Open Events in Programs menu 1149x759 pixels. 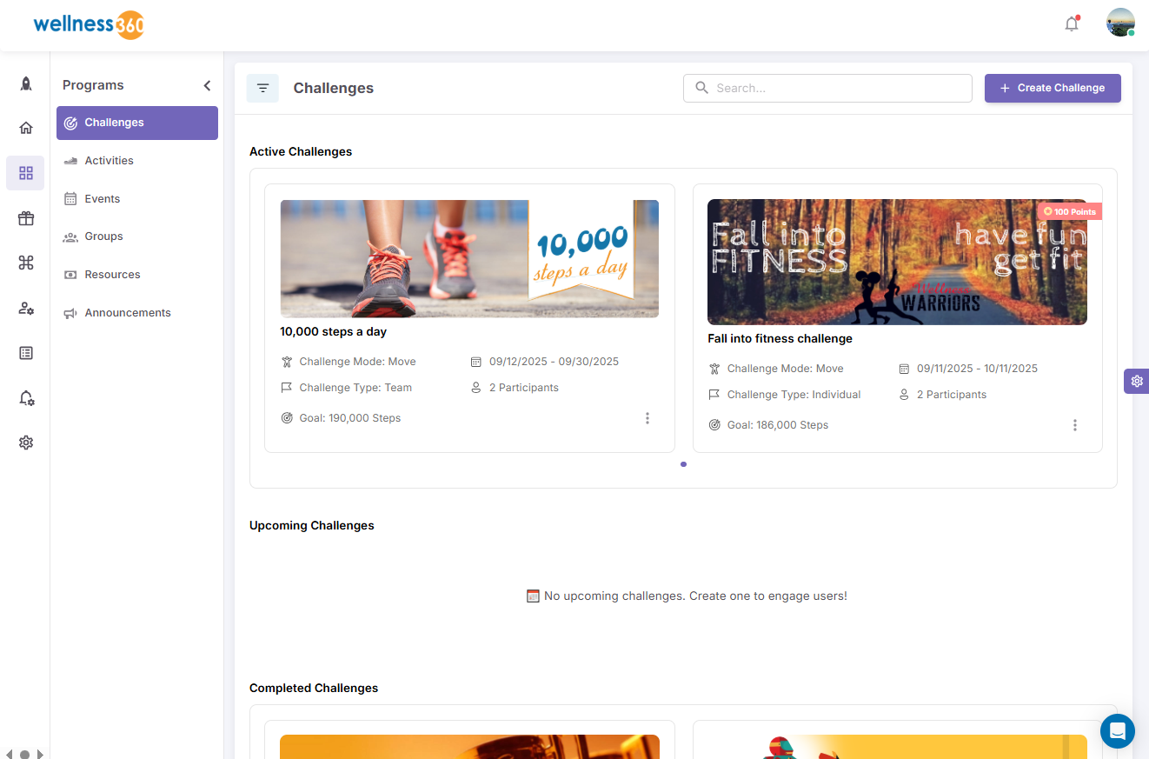pyautogui.click(x=137, y=199)
